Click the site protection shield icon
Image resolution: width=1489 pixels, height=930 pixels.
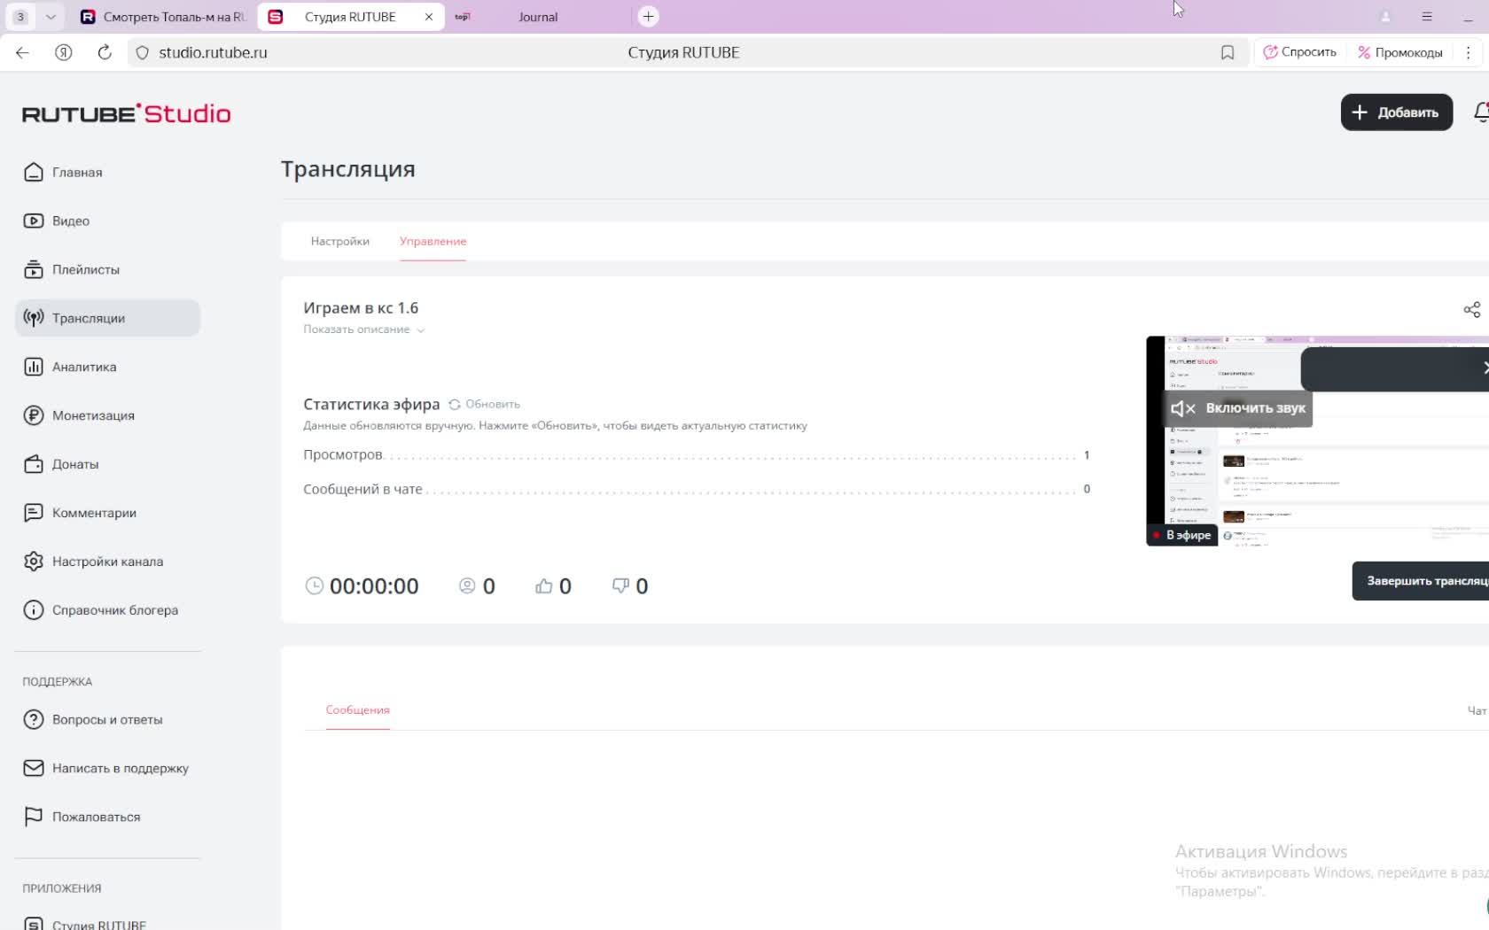coord(142,52)
